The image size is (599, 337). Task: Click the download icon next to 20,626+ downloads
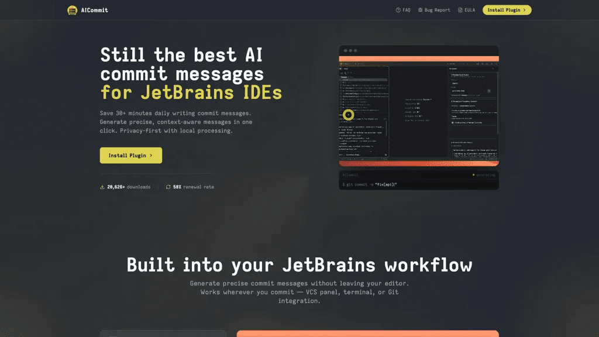coord(102,187)
